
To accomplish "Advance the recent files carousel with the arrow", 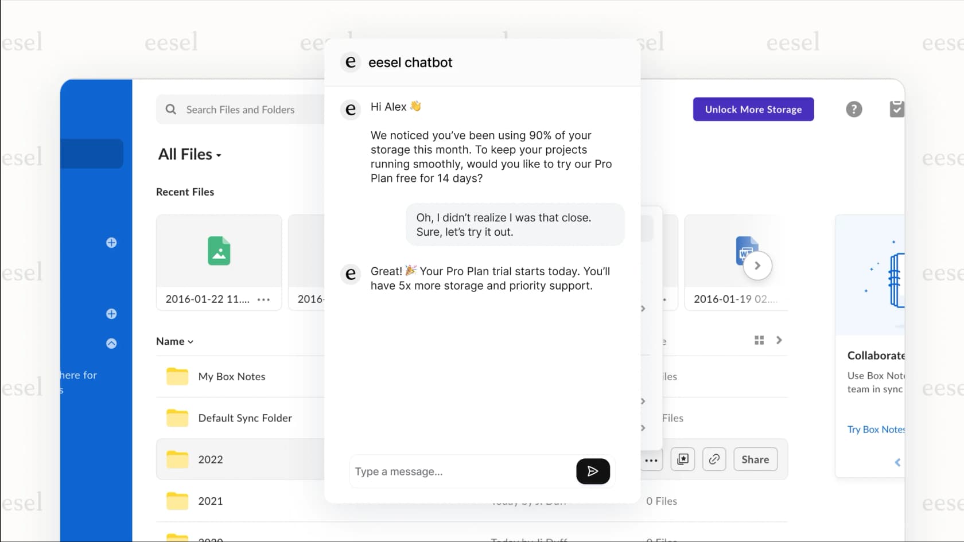I will click(757, 266).
